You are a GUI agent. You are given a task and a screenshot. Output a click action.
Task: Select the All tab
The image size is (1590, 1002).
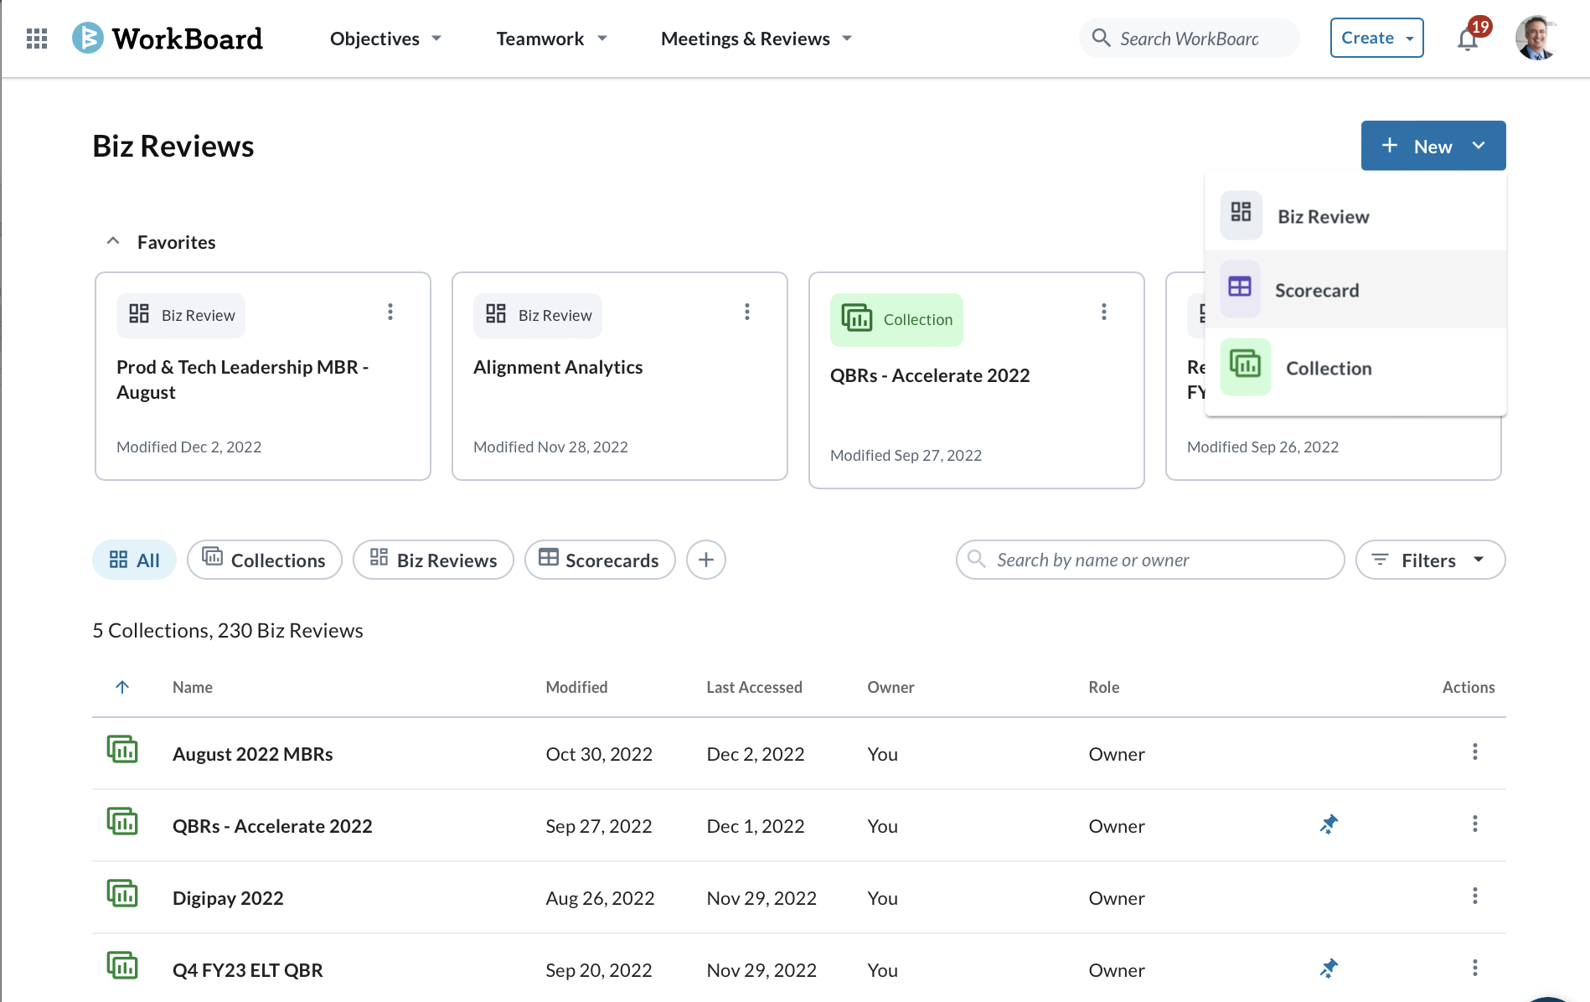(x=134, y=560)
